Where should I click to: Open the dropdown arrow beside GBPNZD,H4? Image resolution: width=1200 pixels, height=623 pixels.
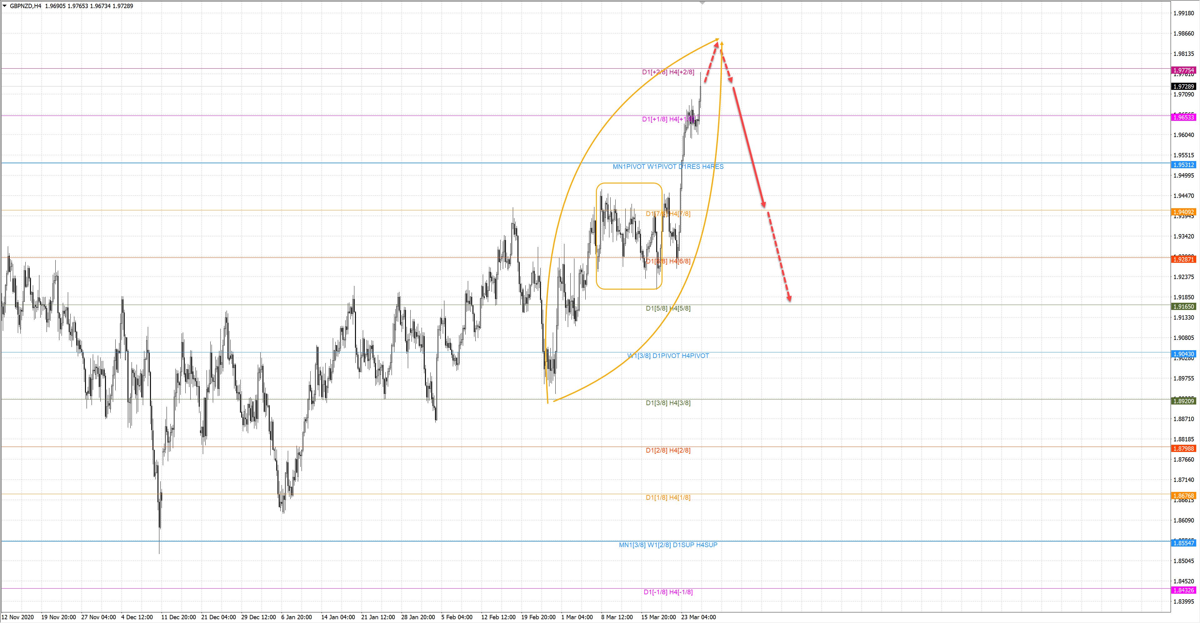(x=5, y=6)
